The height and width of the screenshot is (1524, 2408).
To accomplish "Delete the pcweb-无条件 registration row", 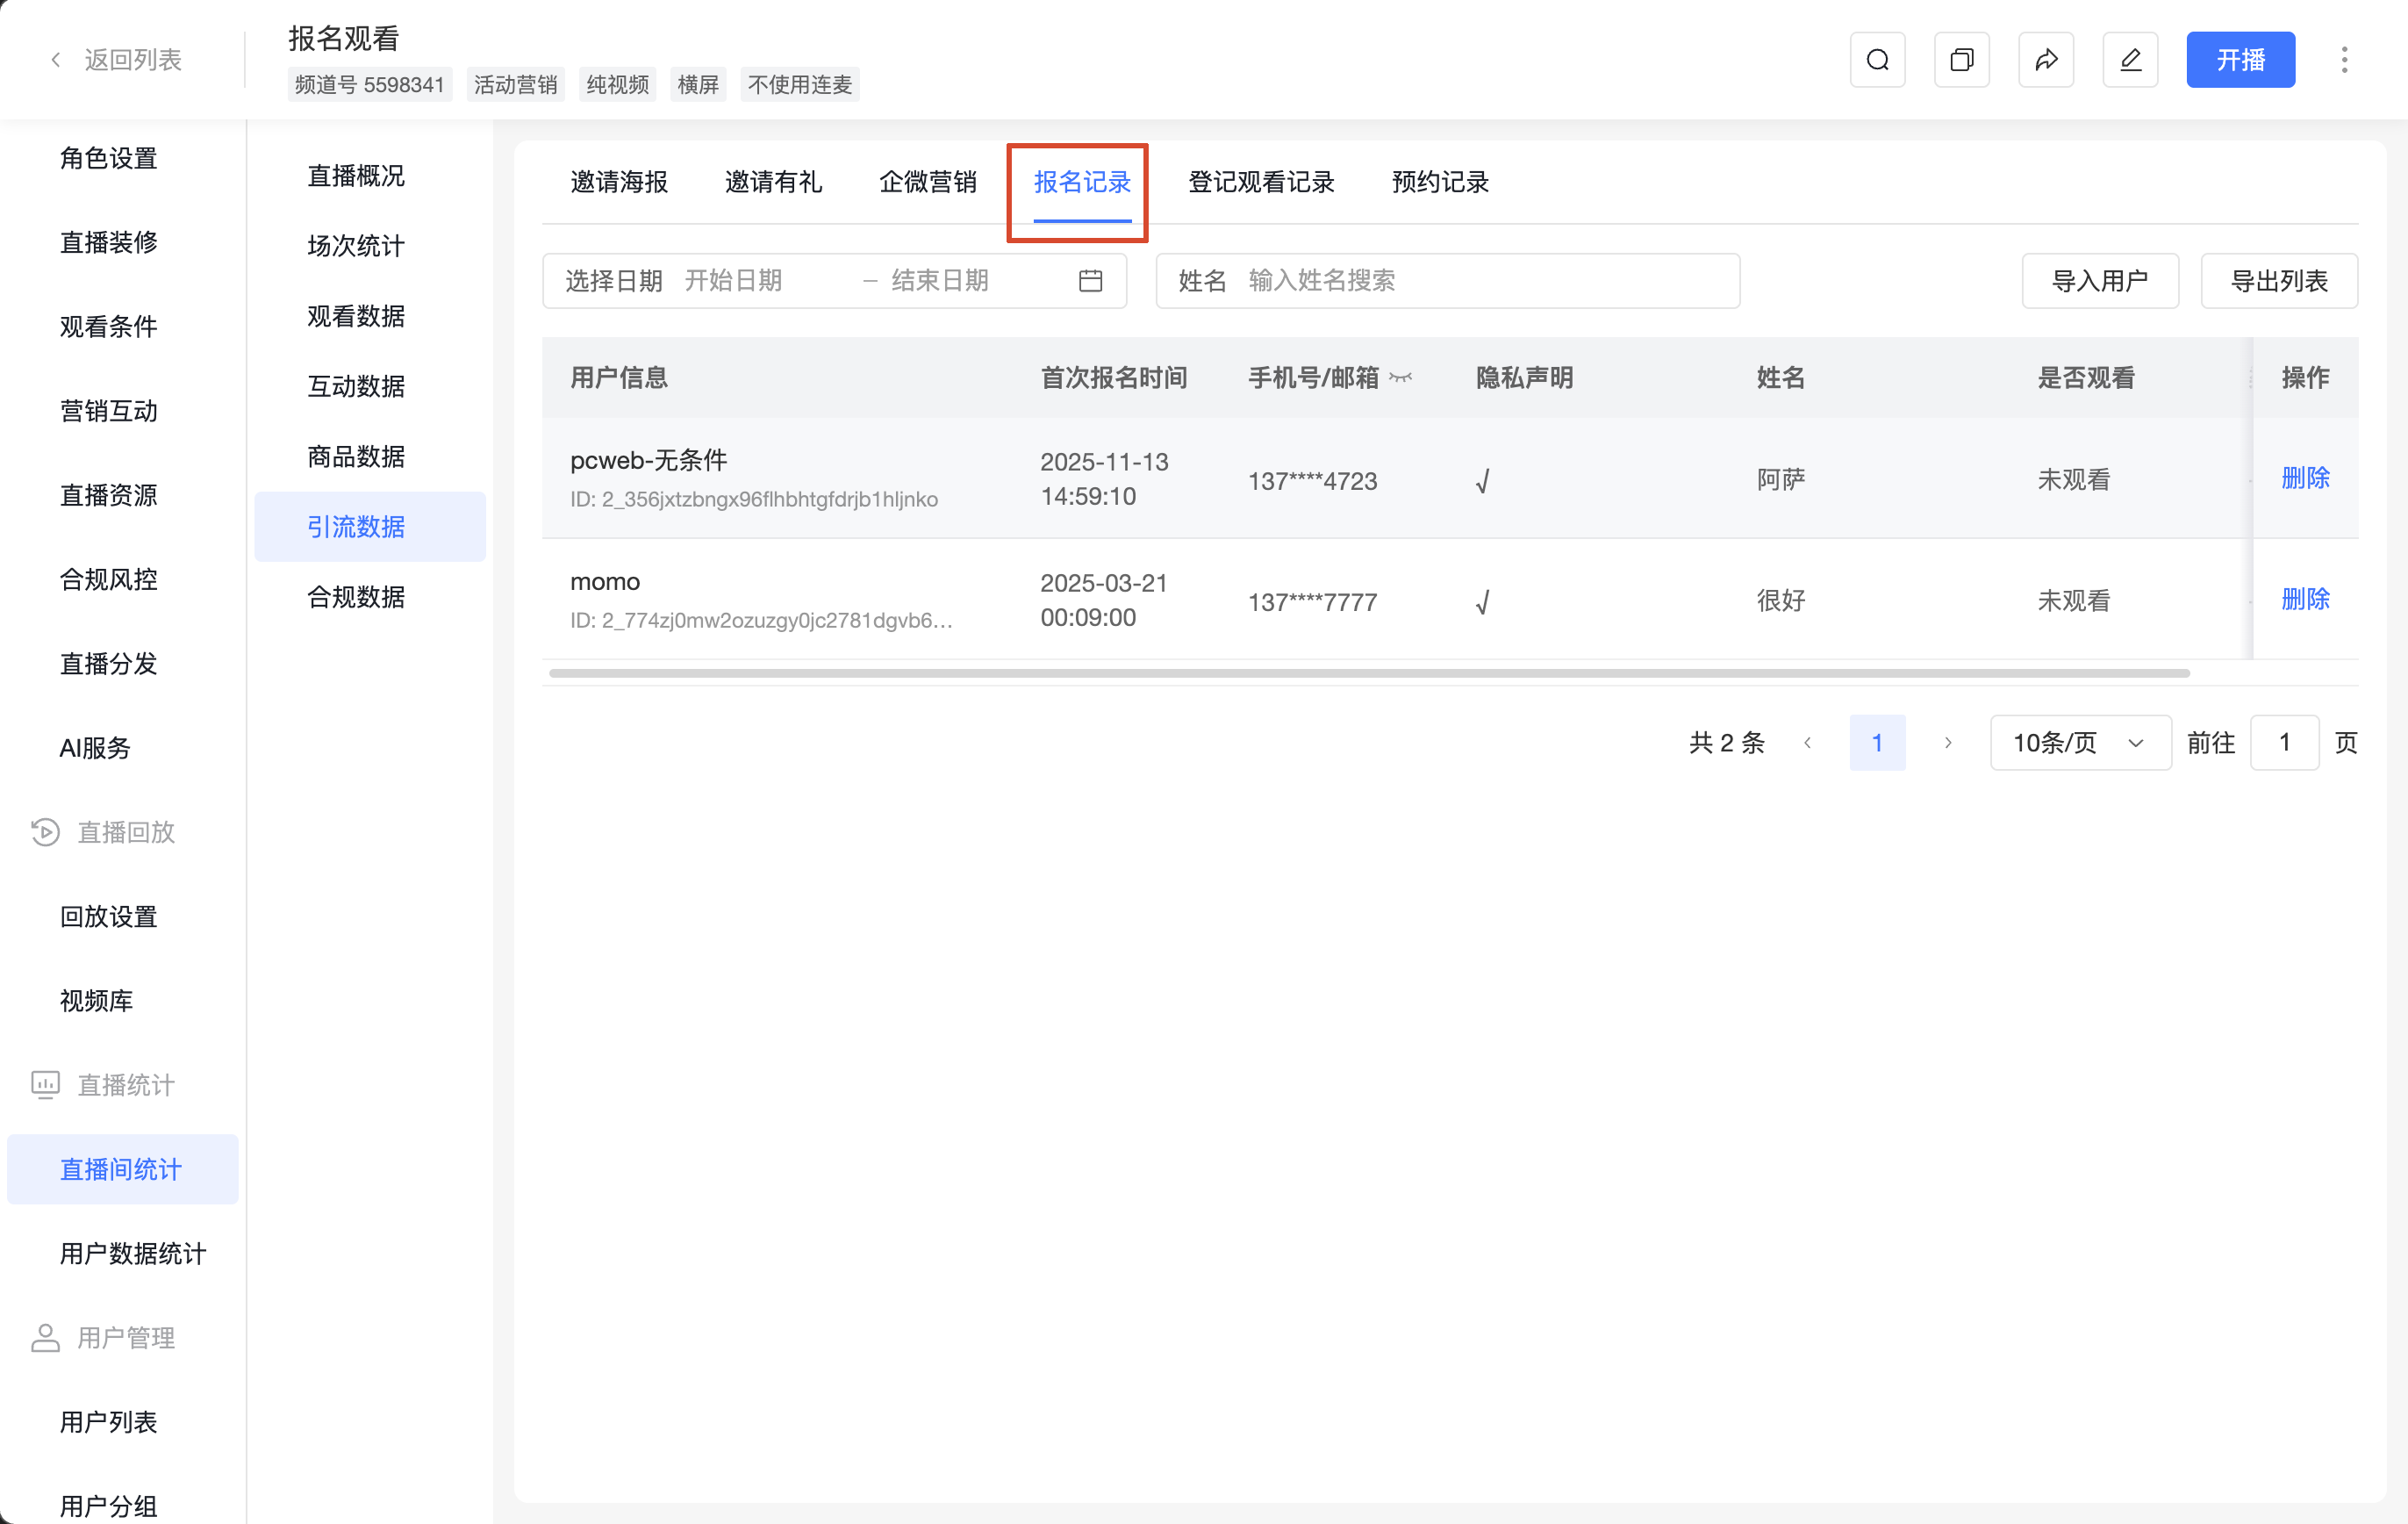I will (2305, 478).
